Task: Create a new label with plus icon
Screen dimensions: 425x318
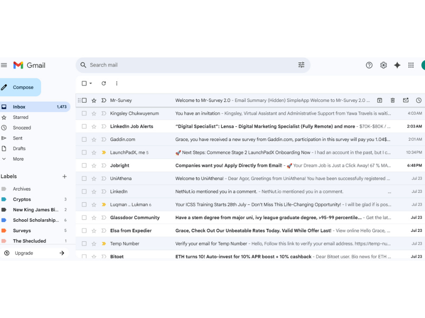Action: point(65,176)
